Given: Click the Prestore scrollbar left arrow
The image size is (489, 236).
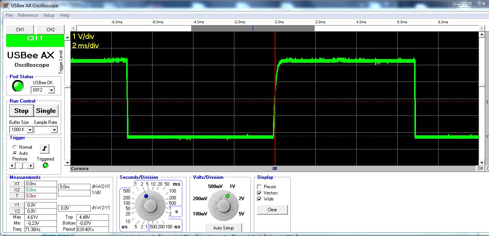Looking at the screenshot, I should (x=12, y=165).
